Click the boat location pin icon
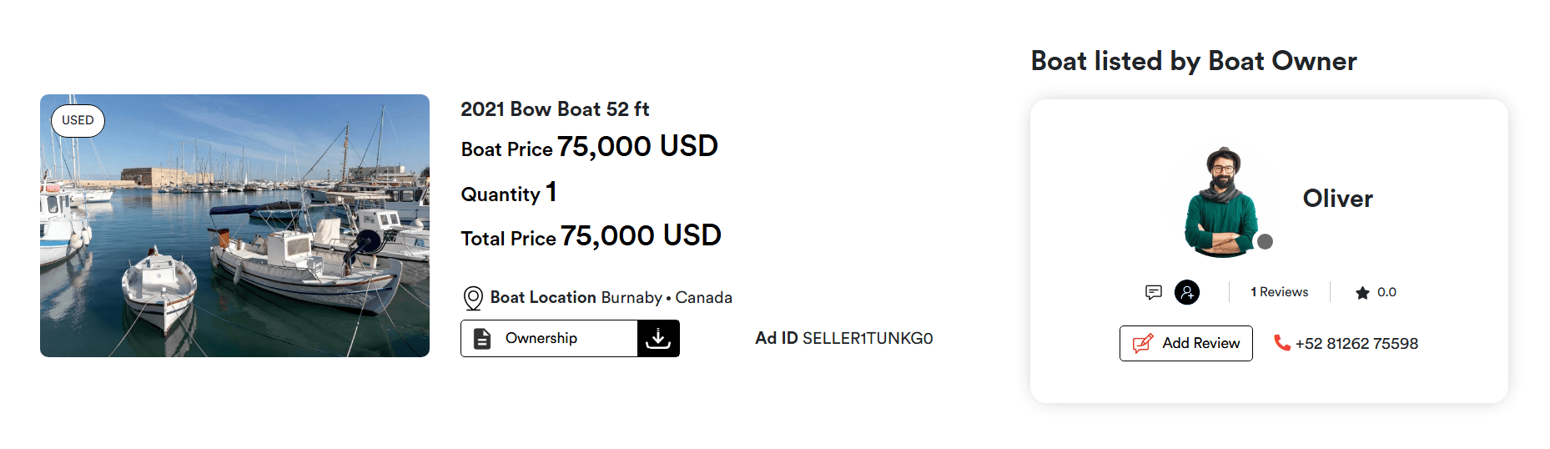 (x=473, y=298)
